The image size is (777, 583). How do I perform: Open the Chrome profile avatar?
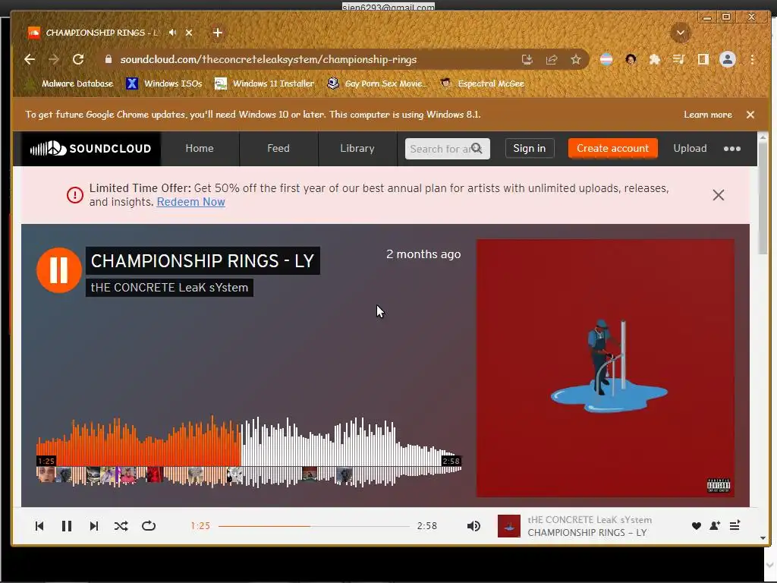coord(728,59)
